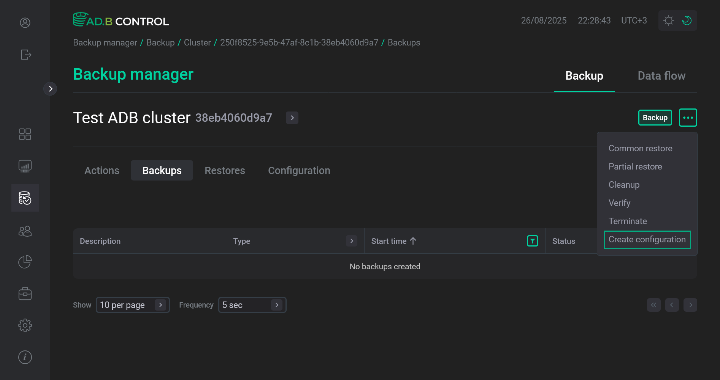Select Create configuration in the menu
The height and width of the screenshot is (380, 720).
click(x=647, y=239)
